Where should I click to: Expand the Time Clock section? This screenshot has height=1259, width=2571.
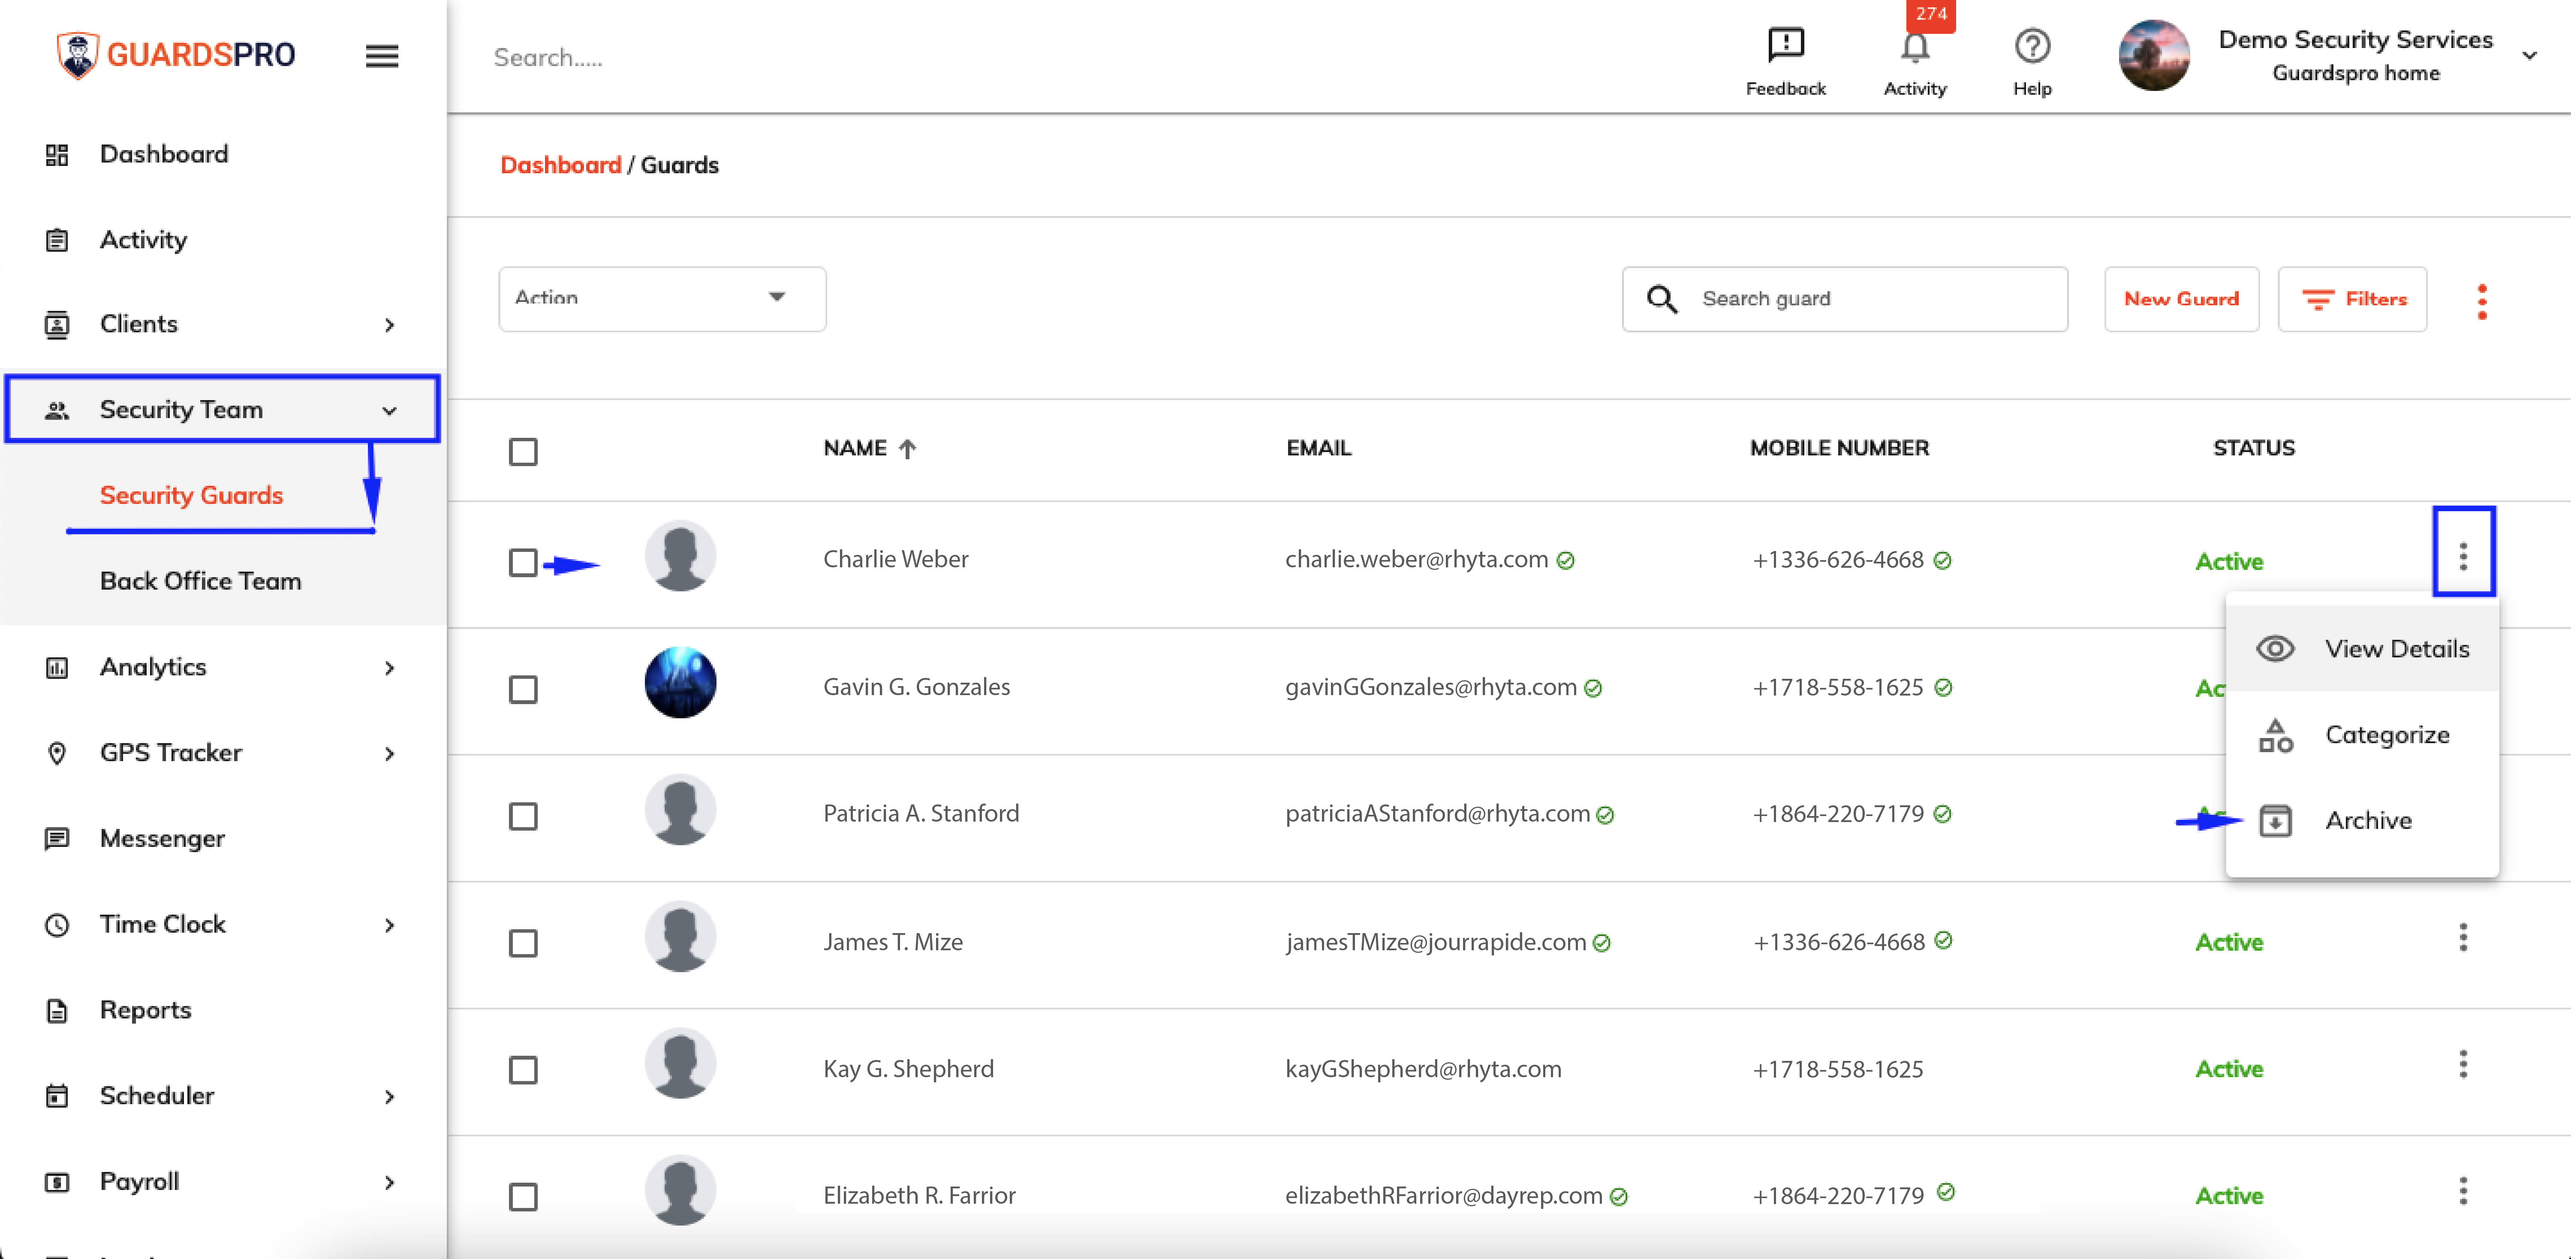(x=222, y=925)
